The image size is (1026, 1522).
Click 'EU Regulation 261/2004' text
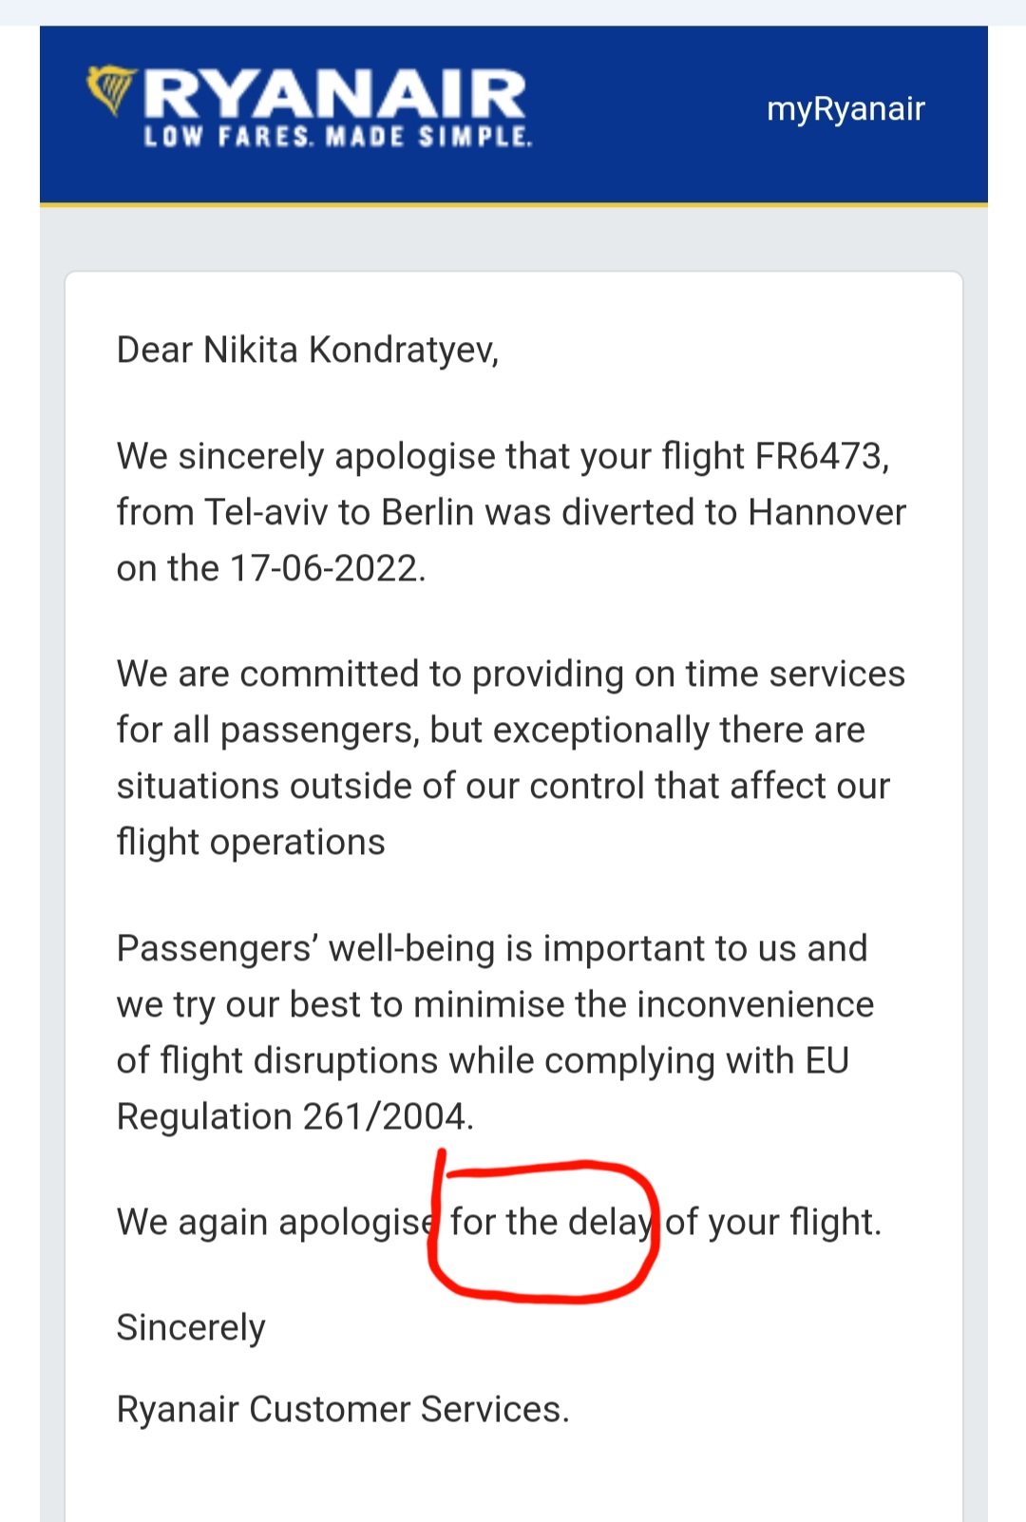click(483, 1089)
